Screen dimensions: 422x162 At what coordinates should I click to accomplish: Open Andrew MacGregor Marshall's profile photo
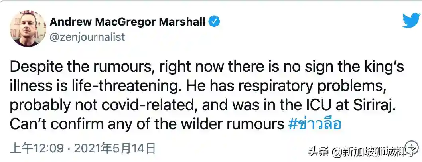[26, 28]
